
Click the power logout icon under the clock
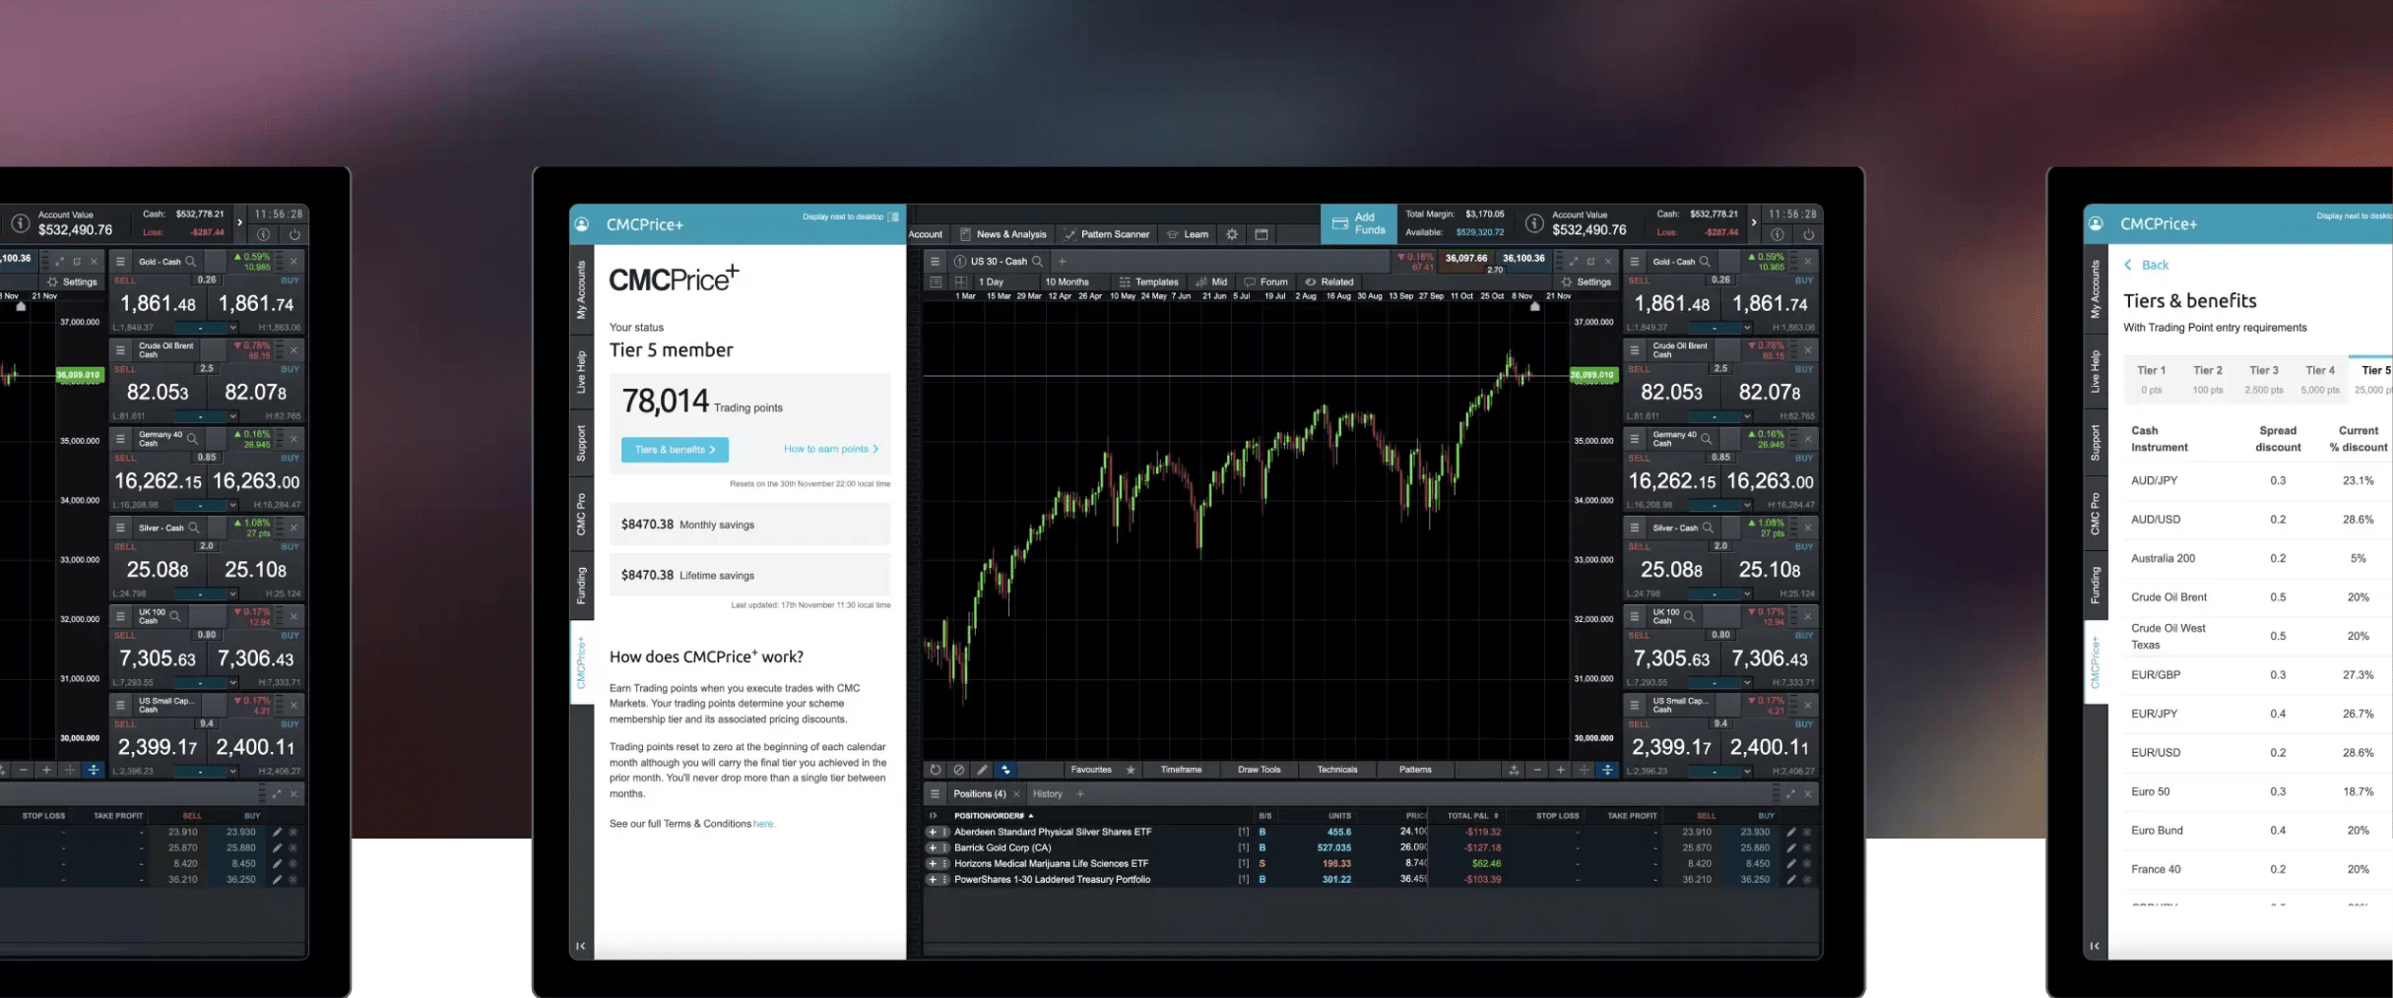pos(1808,234)
